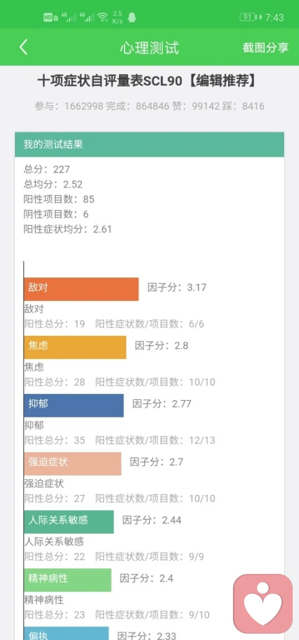
Task: Tap the yellow 焦虑 bar
Action: (75, 347)
